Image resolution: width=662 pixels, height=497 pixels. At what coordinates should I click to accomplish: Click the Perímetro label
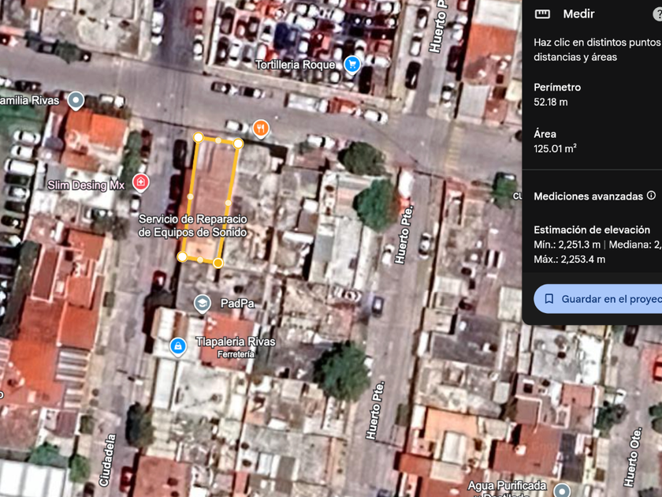pos(557,88)
